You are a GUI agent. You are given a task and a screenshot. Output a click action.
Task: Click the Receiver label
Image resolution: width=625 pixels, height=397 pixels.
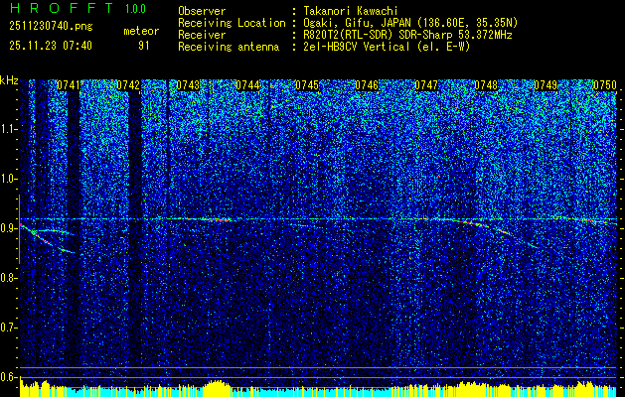click(202, 35)
